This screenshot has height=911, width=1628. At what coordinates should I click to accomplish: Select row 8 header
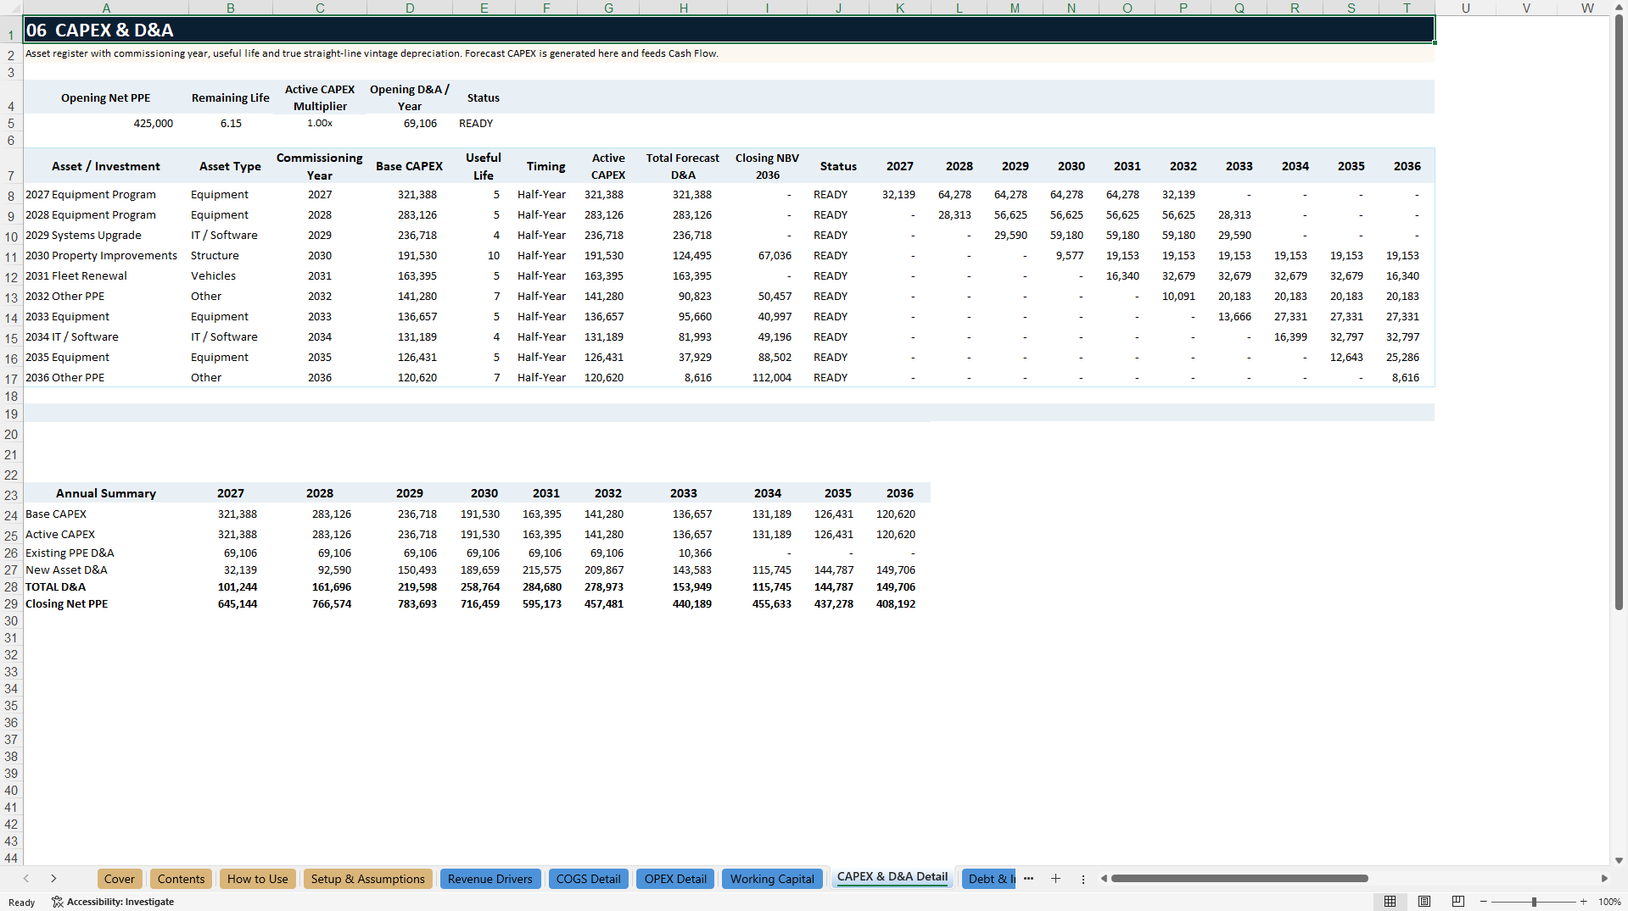tap(11, 196)
